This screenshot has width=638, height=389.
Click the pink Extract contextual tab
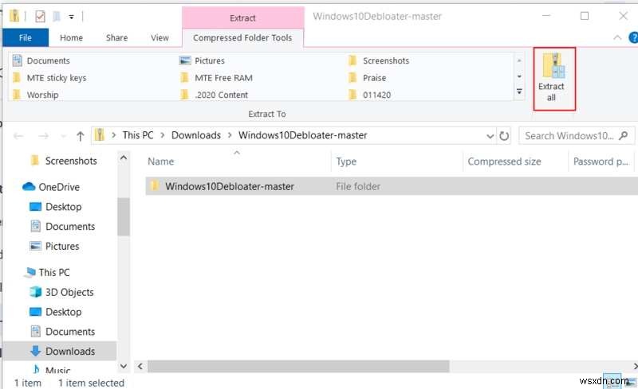243,18
